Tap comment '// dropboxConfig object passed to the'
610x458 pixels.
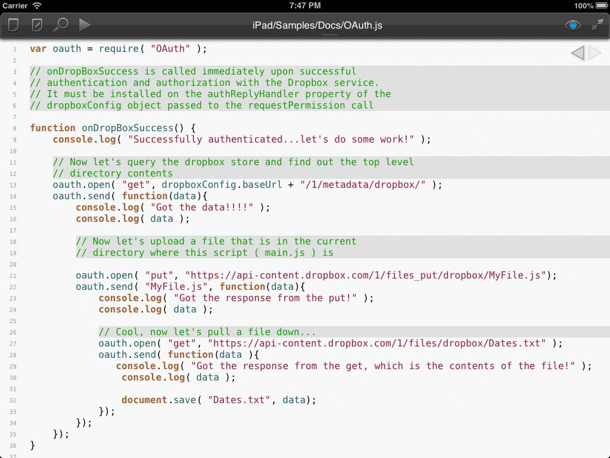[202, 105]
